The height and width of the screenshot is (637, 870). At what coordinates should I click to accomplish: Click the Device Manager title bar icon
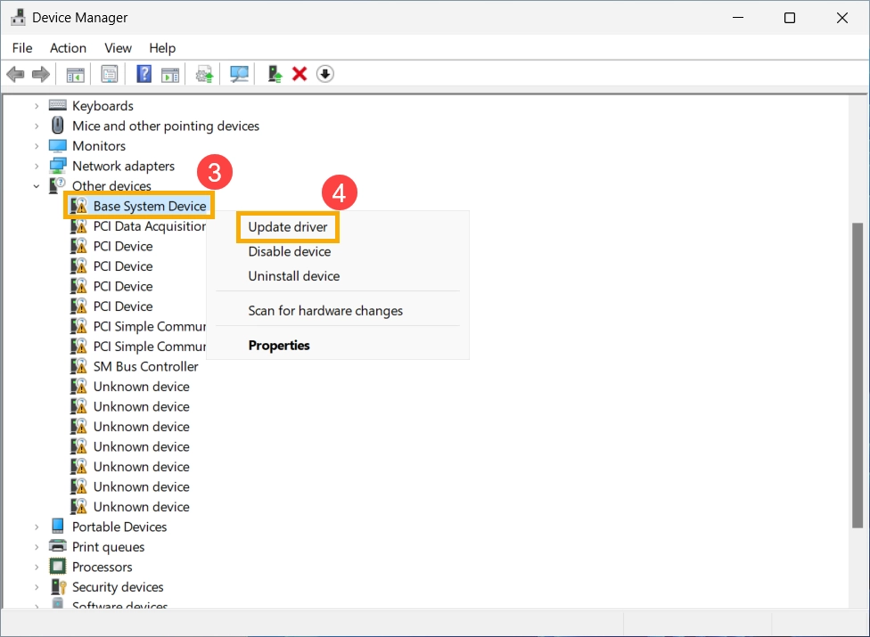pos(18,17)
